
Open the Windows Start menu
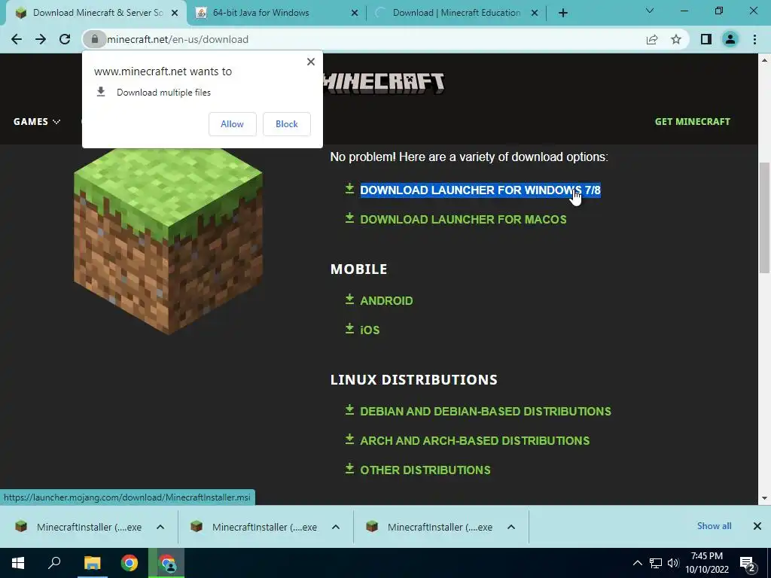coord(18,563)
